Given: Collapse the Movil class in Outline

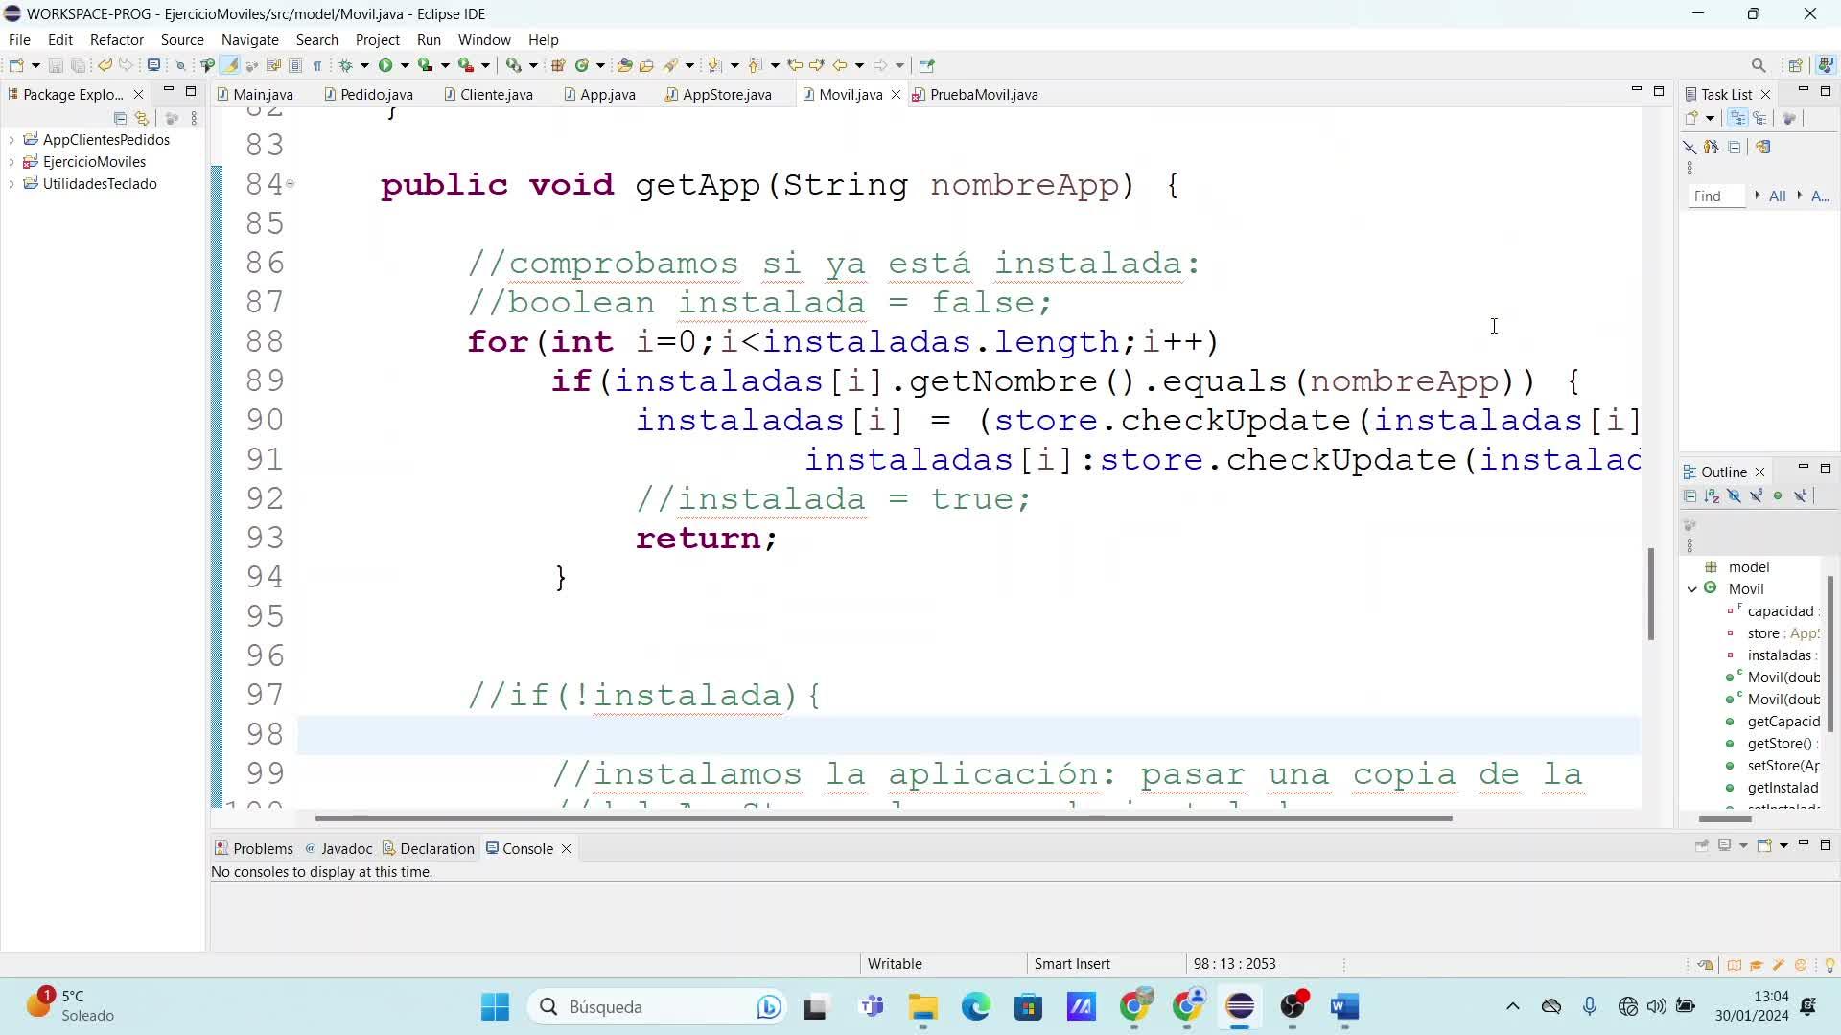Looking at the screenshot, I should point(1692,589).
